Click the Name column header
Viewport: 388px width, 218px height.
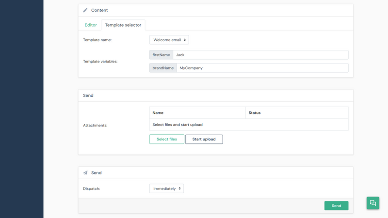click(x=158, y=113)
